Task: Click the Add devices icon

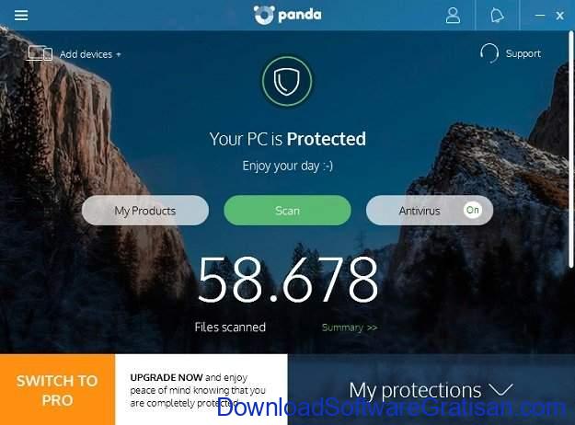Action: [x=40, y=53]
